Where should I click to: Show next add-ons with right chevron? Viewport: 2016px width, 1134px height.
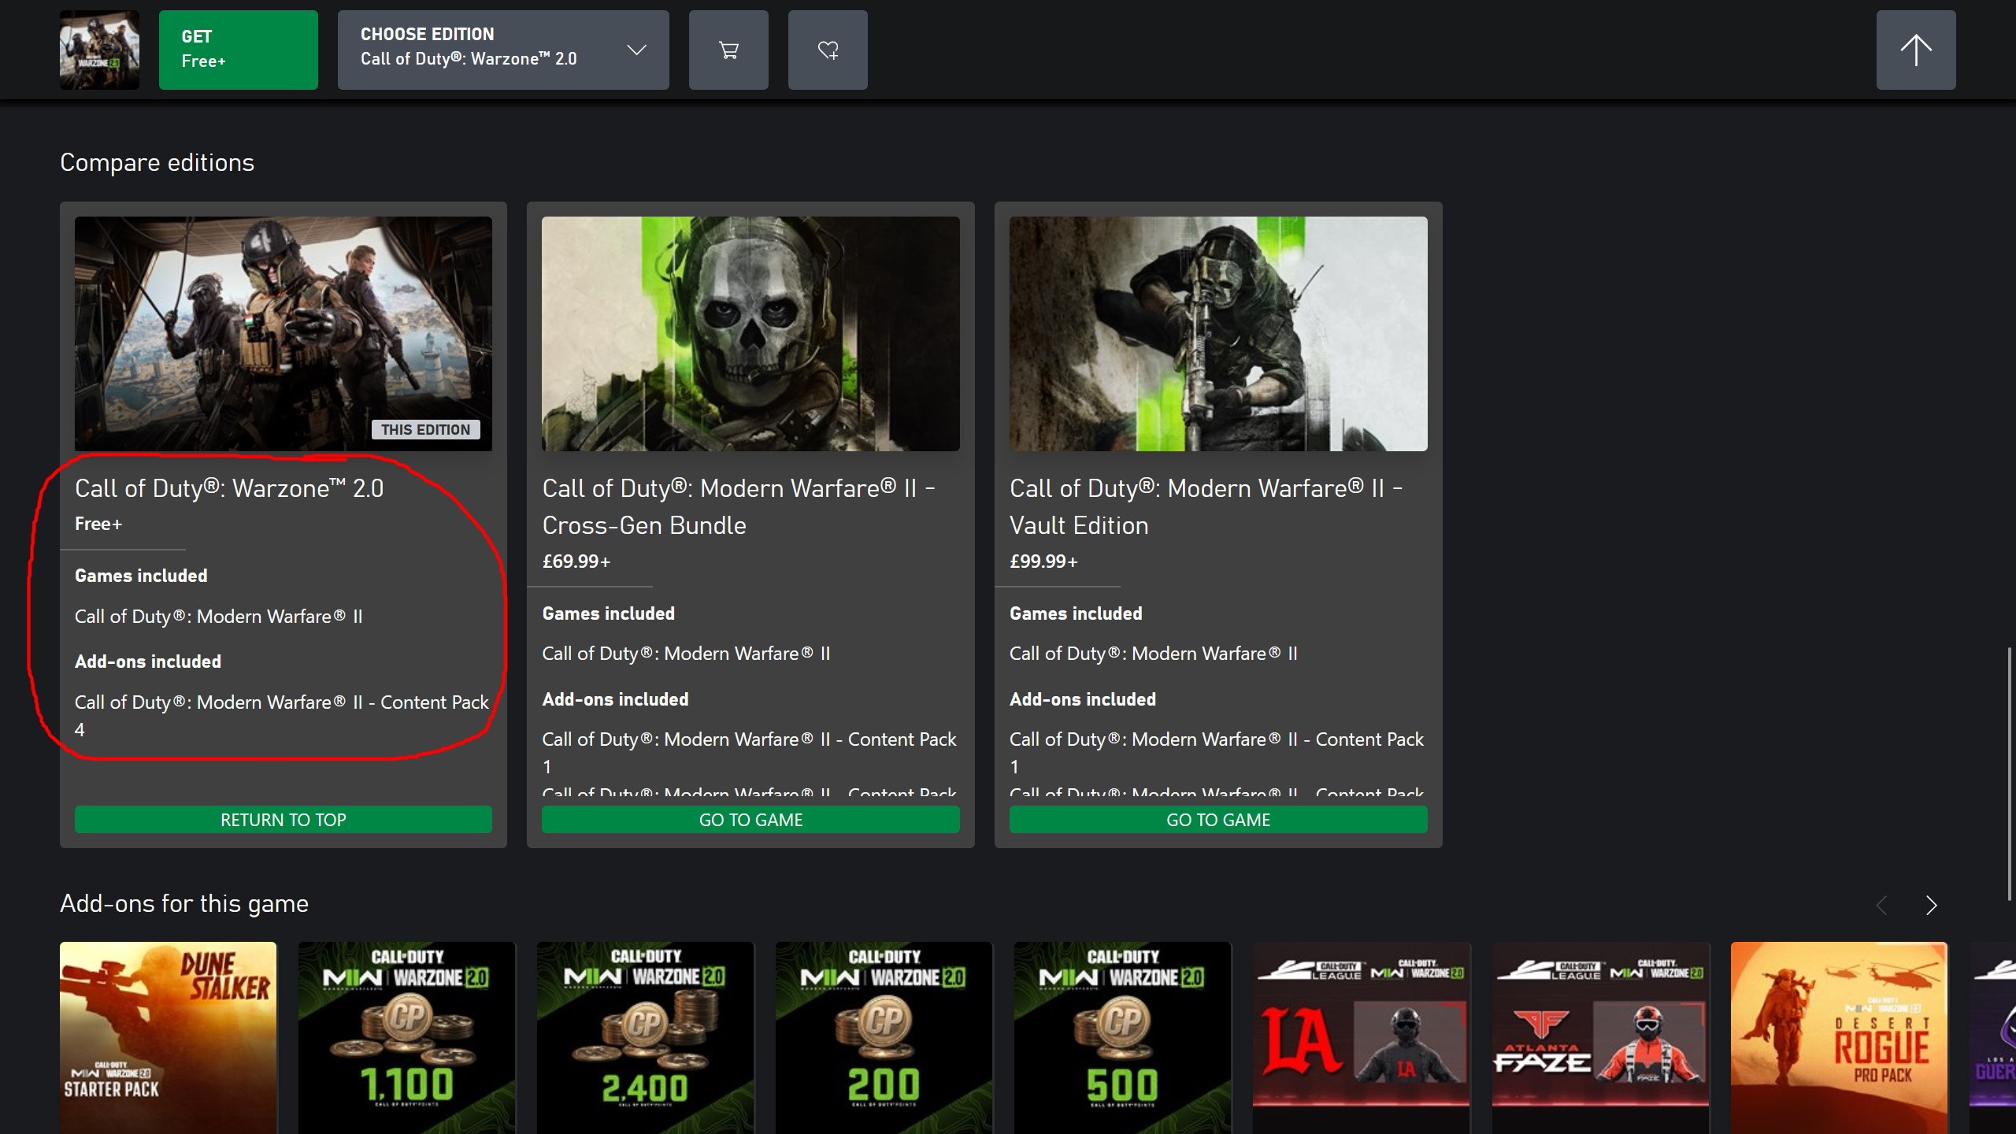coord(1931,906)
